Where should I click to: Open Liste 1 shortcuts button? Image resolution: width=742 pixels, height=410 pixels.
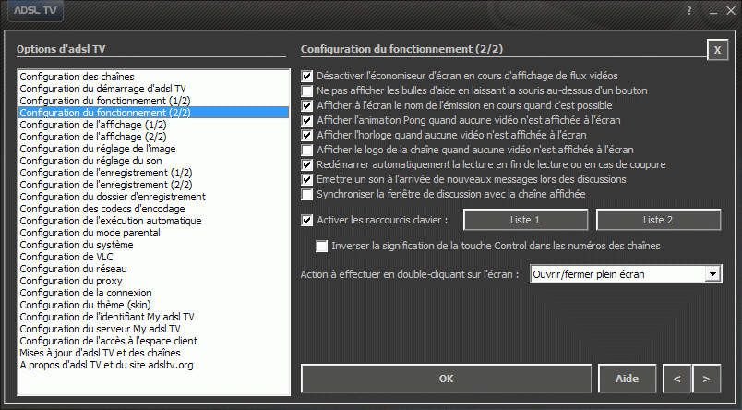click(x=525, y=220)
